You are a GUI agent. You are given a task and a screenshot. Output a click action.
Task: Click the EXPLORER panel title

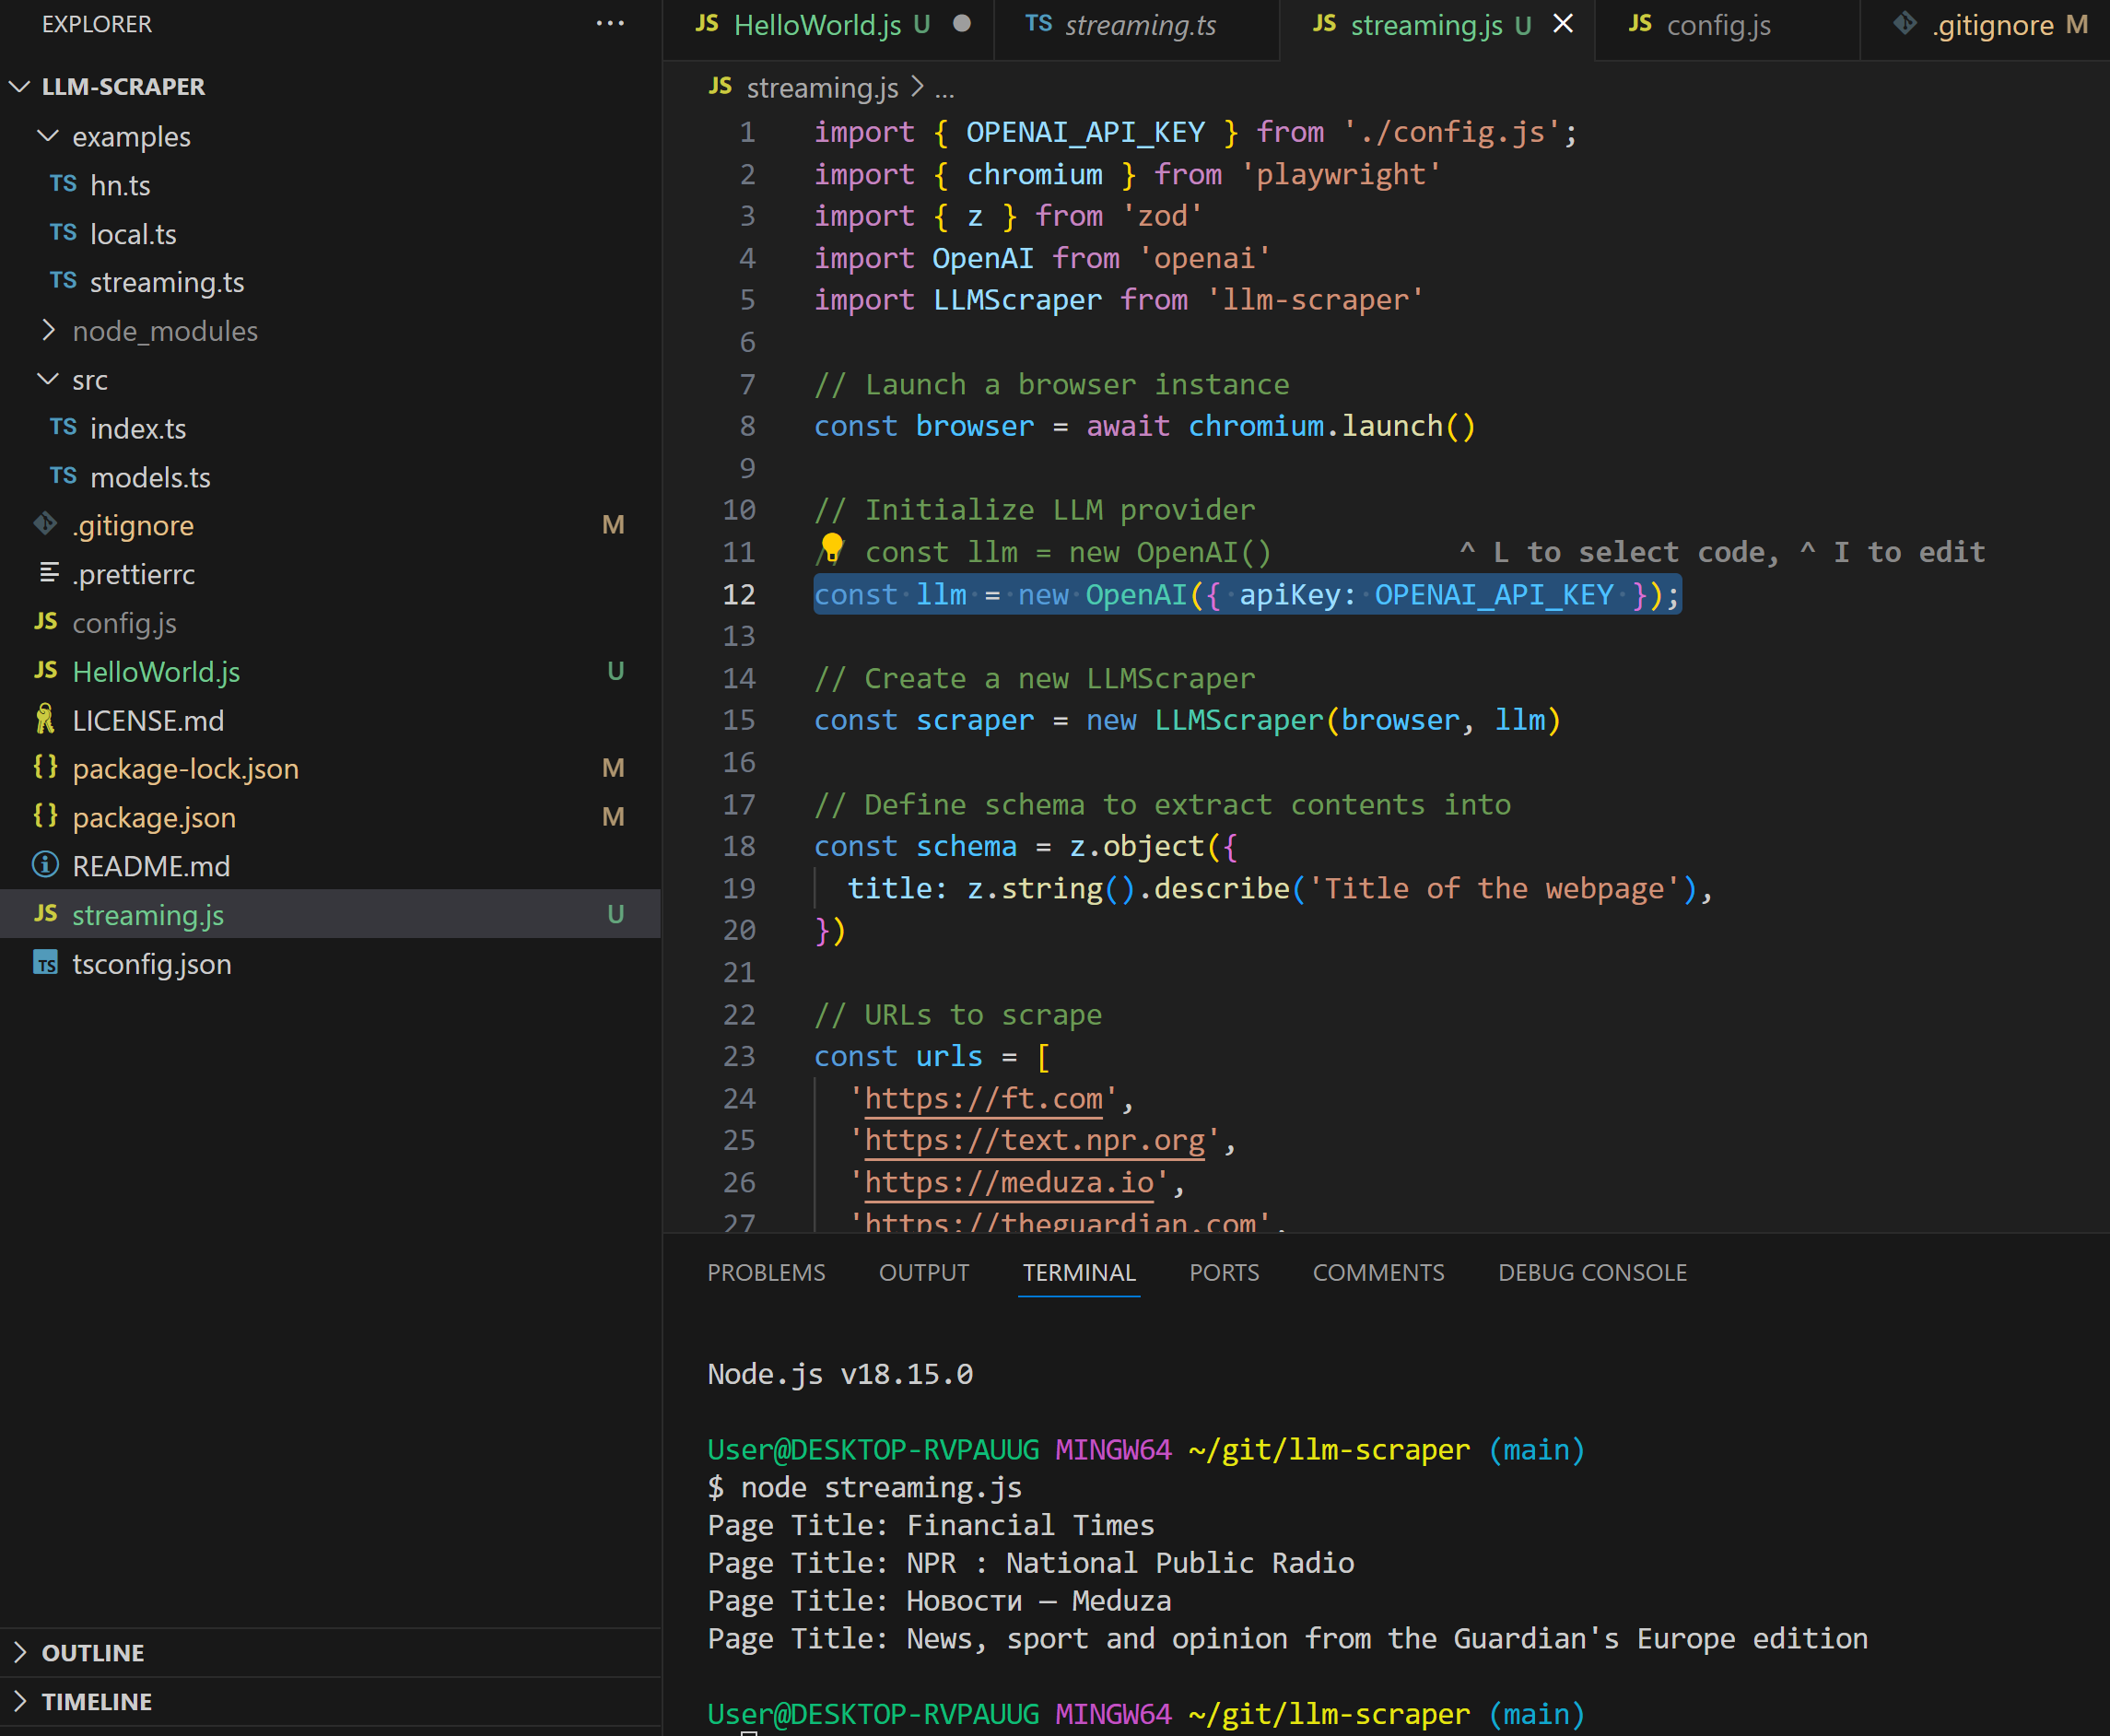(97, 24)
